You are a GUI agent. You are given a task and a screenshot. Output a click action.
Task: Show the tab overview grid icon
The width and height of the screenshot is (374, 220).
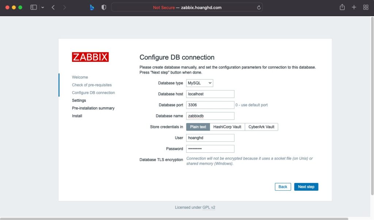pos(366,7)
